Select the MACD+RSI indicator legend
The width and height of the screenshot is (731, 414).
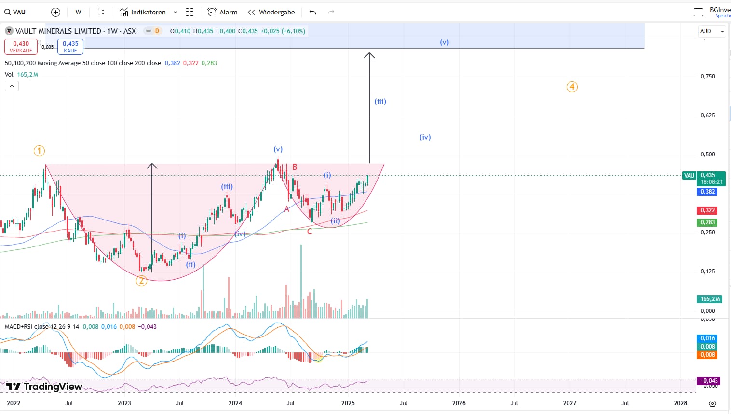click(42, 327)
